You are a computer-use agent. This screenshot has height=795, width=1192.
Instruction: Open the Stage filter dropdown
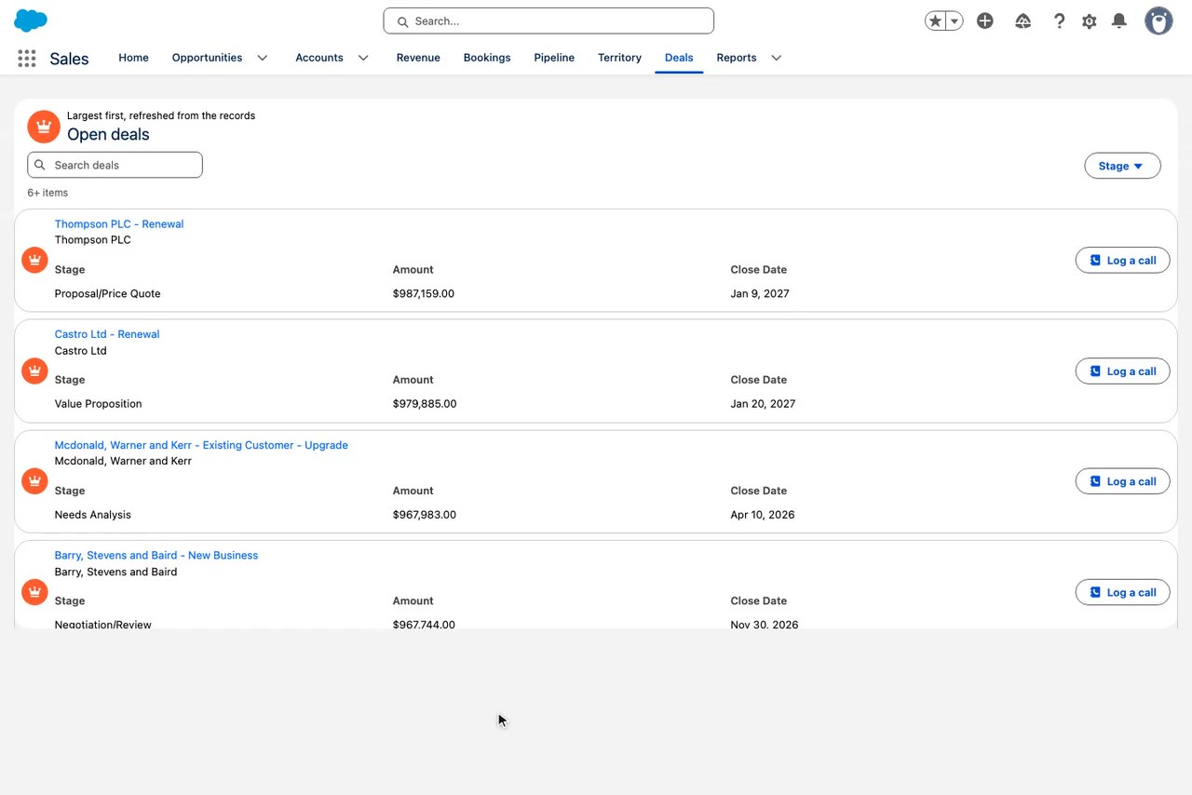coord(1122,166)
